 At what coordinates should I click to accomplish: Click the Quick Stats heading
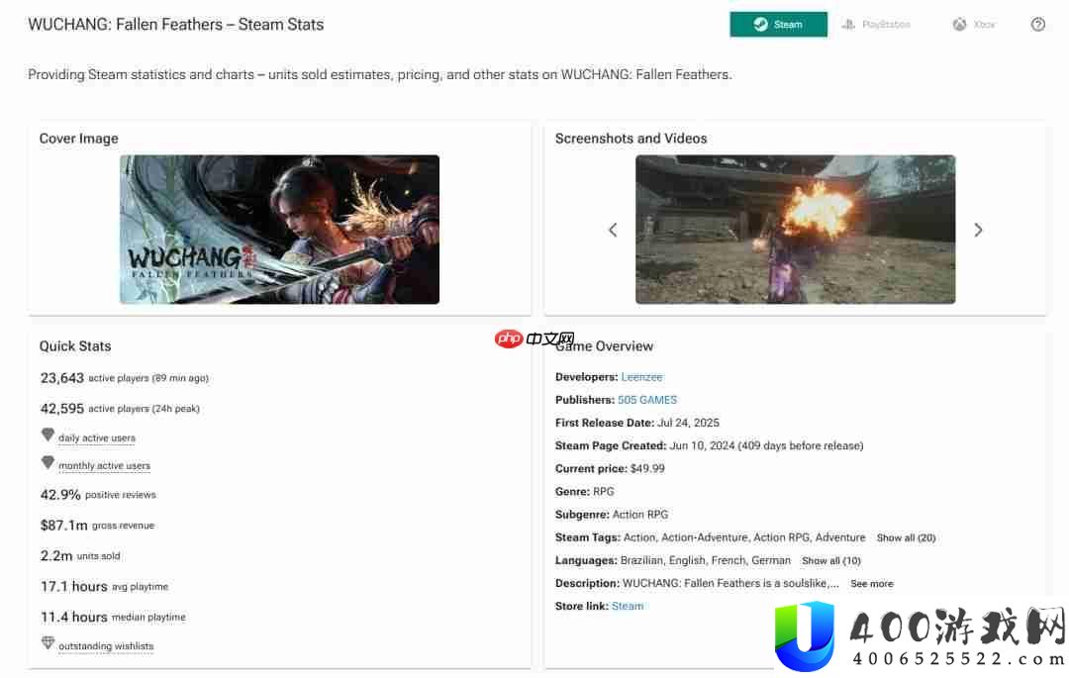[x=75, y=346]
